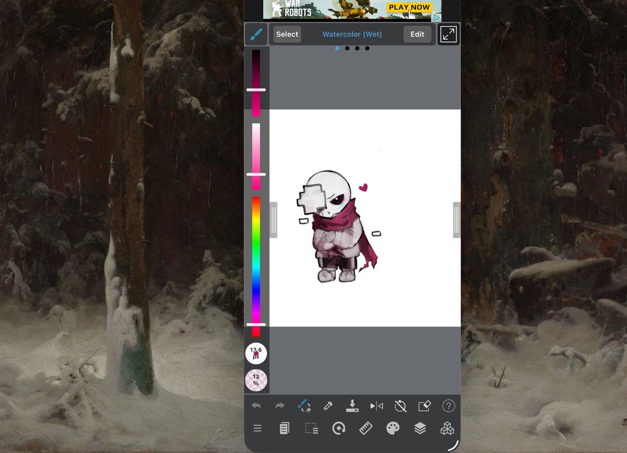This screenshot has width=627, height=453.
Task: Go to fourth brush page dot
Action: point(367,48)
